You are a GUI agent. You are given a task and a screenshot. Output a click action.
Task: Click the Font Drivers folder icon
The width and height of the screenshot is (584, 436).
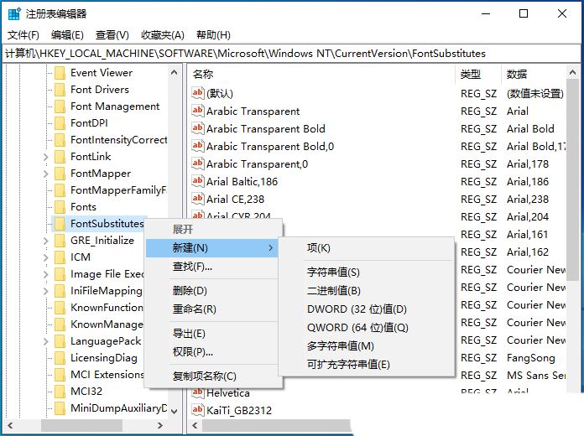[x=60, y=90]
